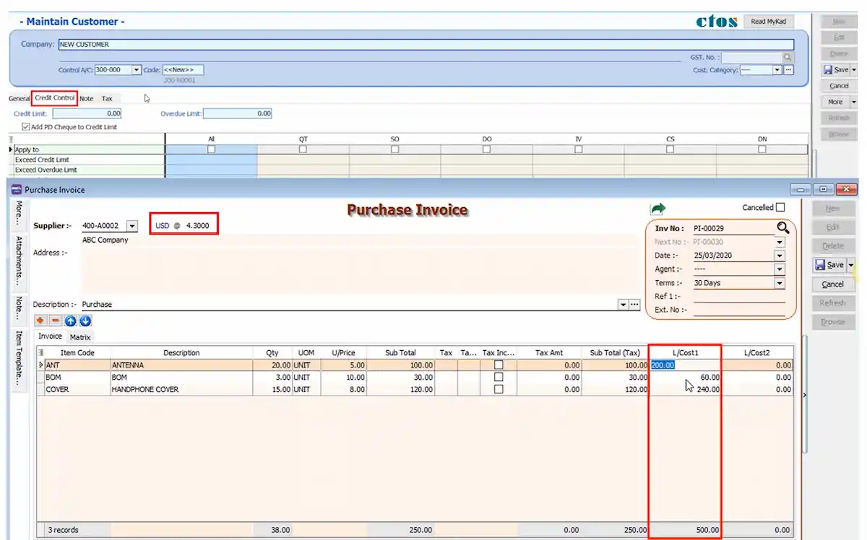Click the USD @ 4.3000 currency rate
The height and width of the screenshot is (540, 867).
(182, 225)
